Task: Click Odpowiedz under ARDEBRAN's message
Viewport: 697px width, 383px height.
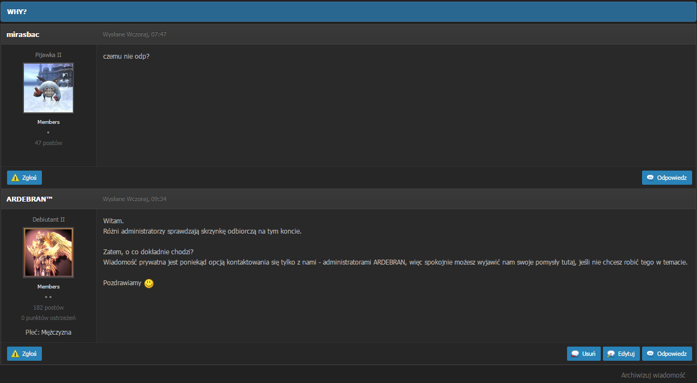Action: click(x=667, y=354)
